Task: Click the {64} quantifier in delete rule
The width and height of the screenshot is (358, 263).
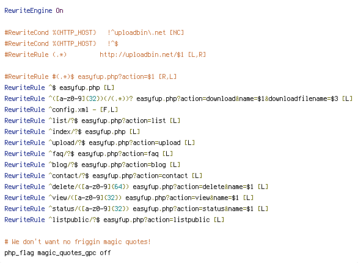Action: click(x=118, y=187)
